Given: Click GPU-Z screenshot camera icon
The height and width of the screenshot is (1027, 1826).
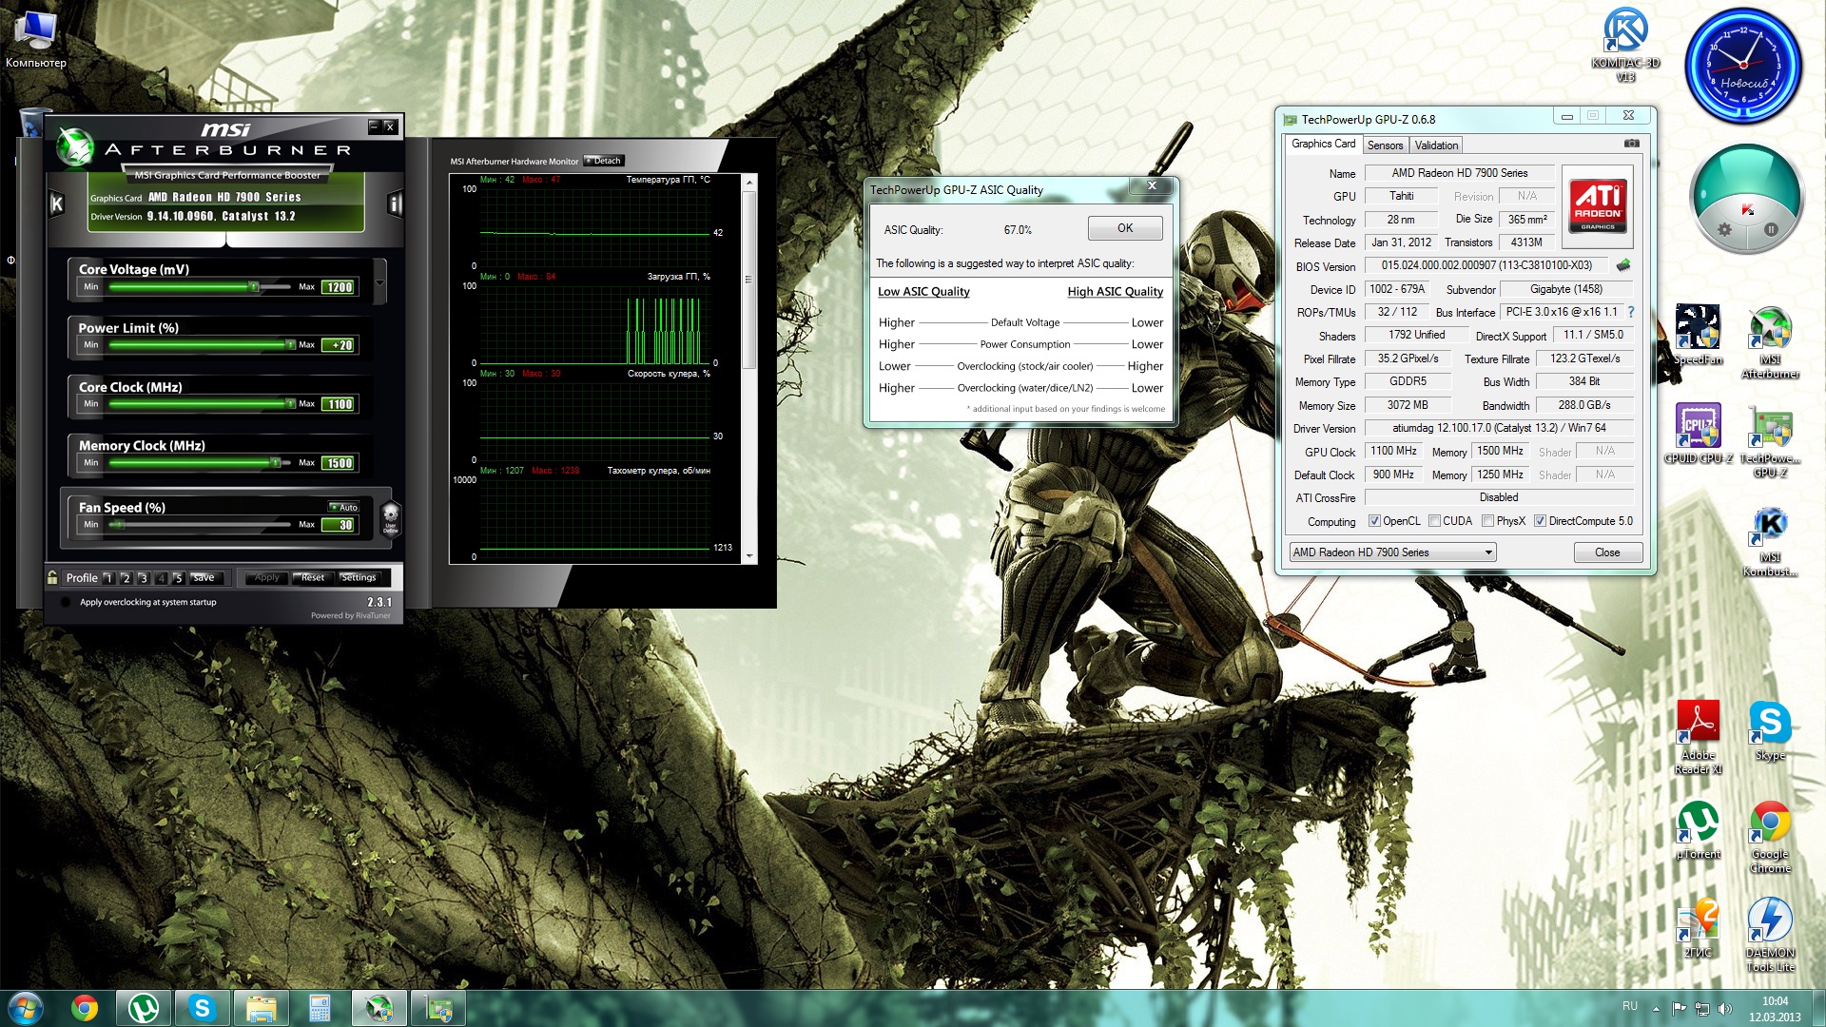Looking at the screenshot, I should [x=1631, y=144].
